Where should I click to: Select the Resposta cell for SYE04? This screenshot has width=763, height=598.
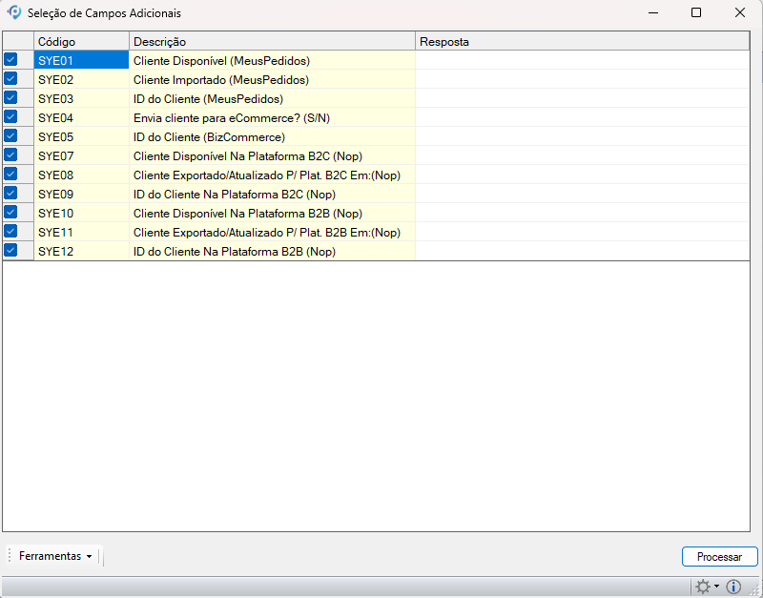pos(582,117)
